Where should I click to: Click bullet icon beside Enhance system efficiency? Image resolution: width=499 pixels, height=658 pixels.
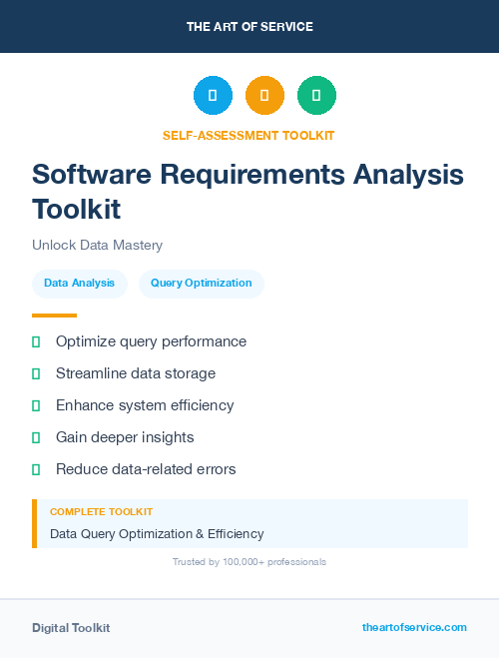coord(36,405)
